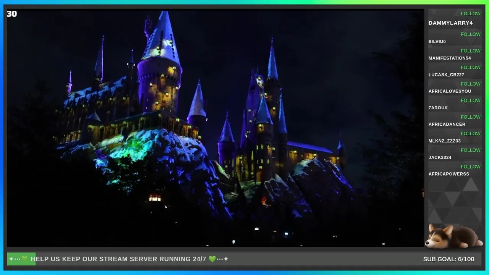Select the username DAMMYLARRY4

[450, 23]
